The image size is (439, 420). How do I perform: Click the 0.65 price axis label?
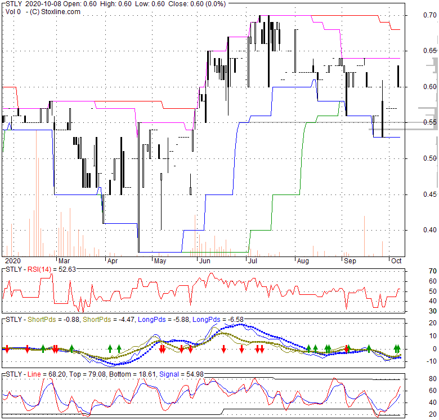(x=430, y=51)
